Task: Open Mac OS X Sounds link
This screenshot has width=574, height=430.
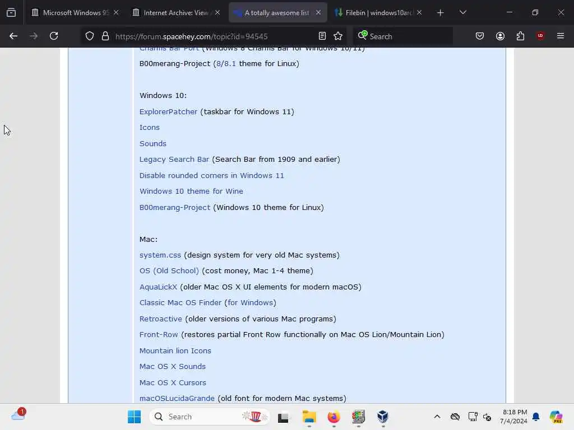Action: point(173,366)
